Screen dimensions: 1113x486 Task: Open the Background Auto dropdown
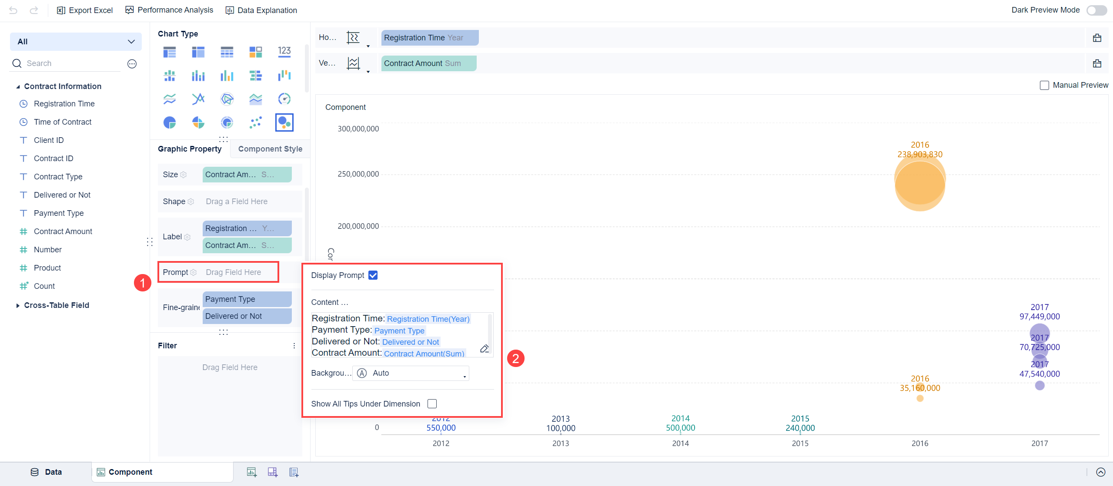coord(411,373)
